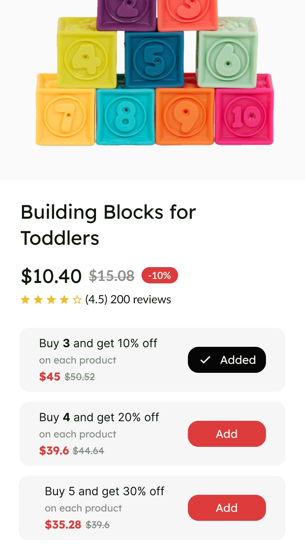Click the $39.6 red bundle price
The width and height of the screenshot is (305, 557).
pyautogui.click(x=54, y=450)
